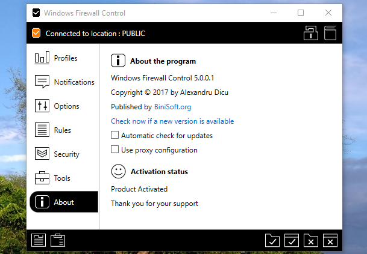Screen dimensions: 367x254
Task: Click the About the program heading
Action: pyautogui.click(x=163, y=61)
